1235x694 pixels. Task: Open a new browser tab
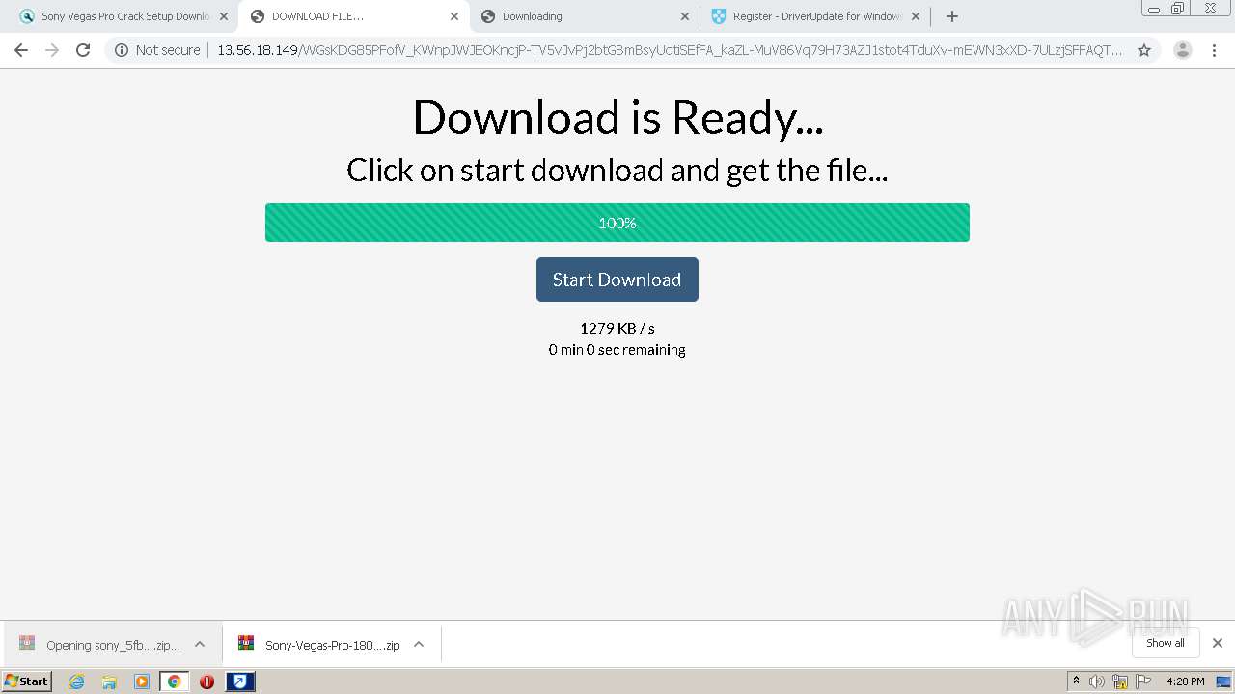pos(952,16)
